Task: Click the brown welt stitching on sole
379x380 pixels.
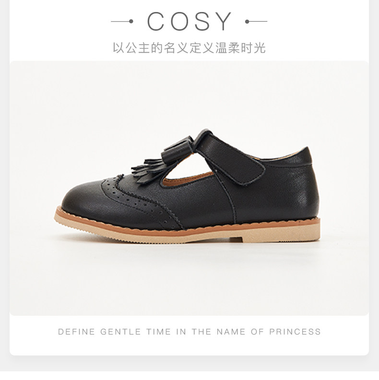Action: pos(187,224)
